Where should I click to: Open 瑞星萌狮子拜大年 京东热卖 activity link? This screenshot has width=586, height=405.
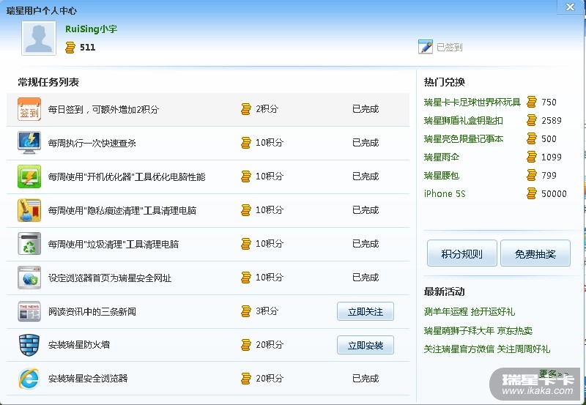coord(478,330)
